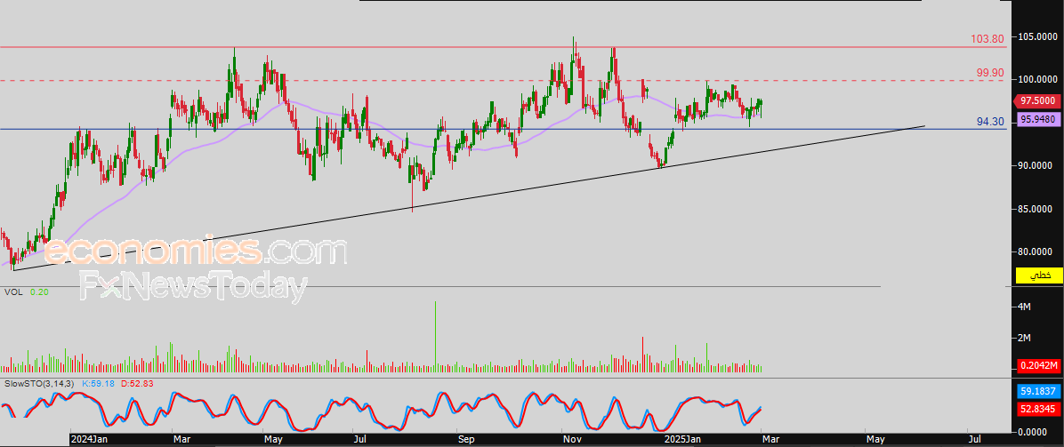The width and height of the screenshot is (1064, 447).
Task: Select the red 0.2042M volume tag
Action: pos(1037,366)
